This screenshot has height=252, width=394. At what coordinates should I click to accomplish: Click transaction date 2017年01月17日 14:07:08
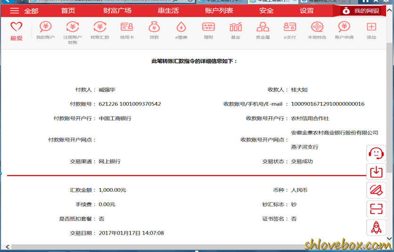131,233
